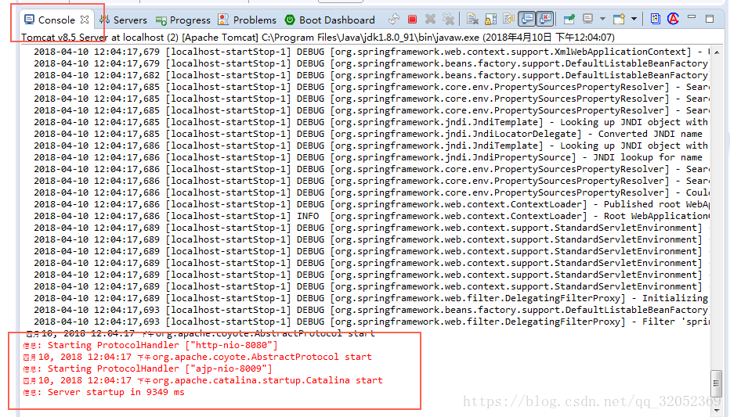Image resolution: width=730 pixels, height=417 pixels.
Task: Terminate the running Tomcat server with the red stop icon
Action: 412,19
